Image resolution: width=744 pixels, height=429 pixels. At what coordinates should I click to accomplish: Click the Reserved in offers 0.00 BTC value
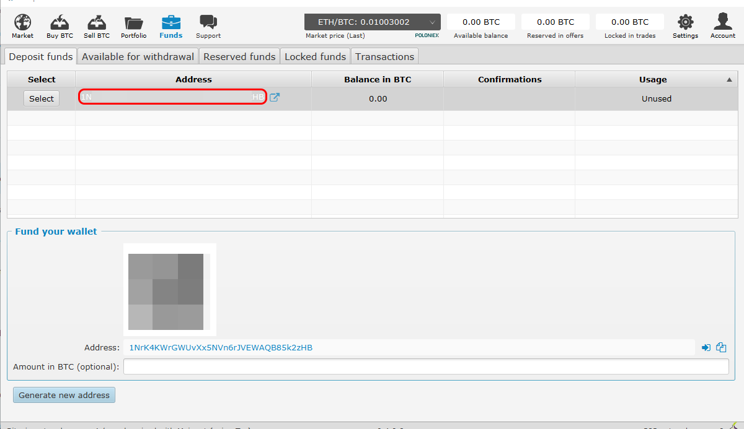pyautogui.click(x=556, y=22)
